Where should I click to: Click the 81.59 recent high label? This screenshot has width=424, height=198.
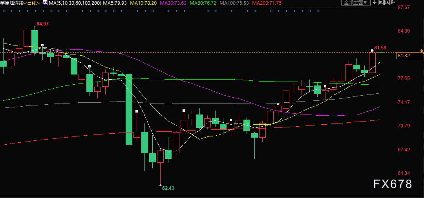(x=380, y=48)
